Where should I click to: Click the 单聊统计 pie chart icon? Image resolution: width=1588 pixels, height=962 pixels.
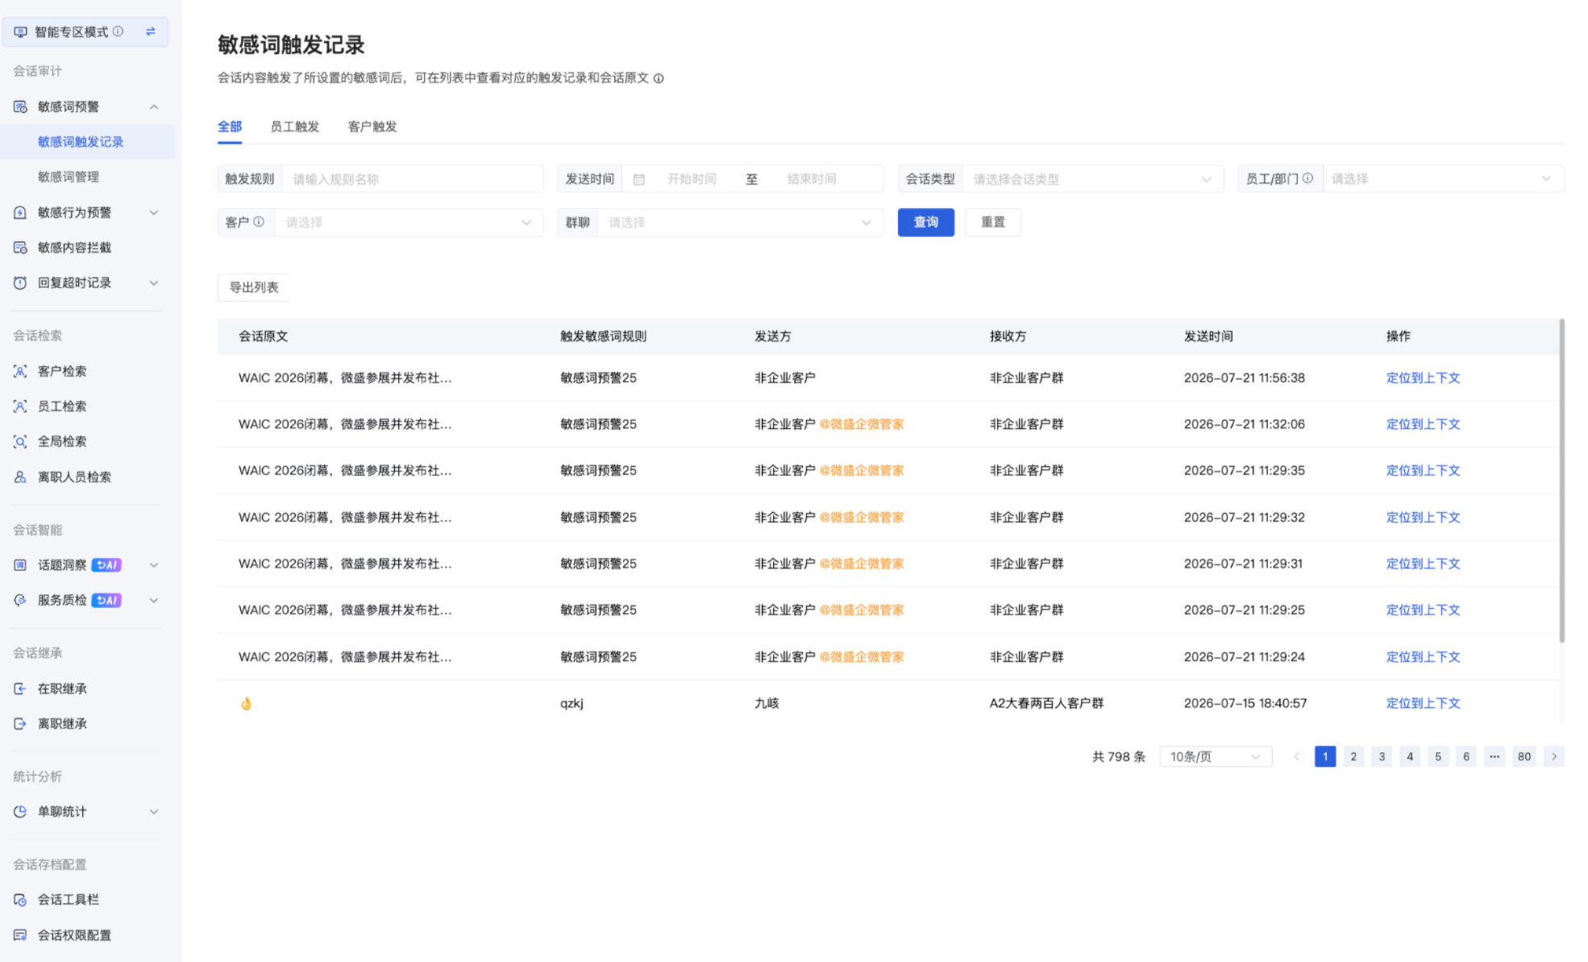[20, 811]
